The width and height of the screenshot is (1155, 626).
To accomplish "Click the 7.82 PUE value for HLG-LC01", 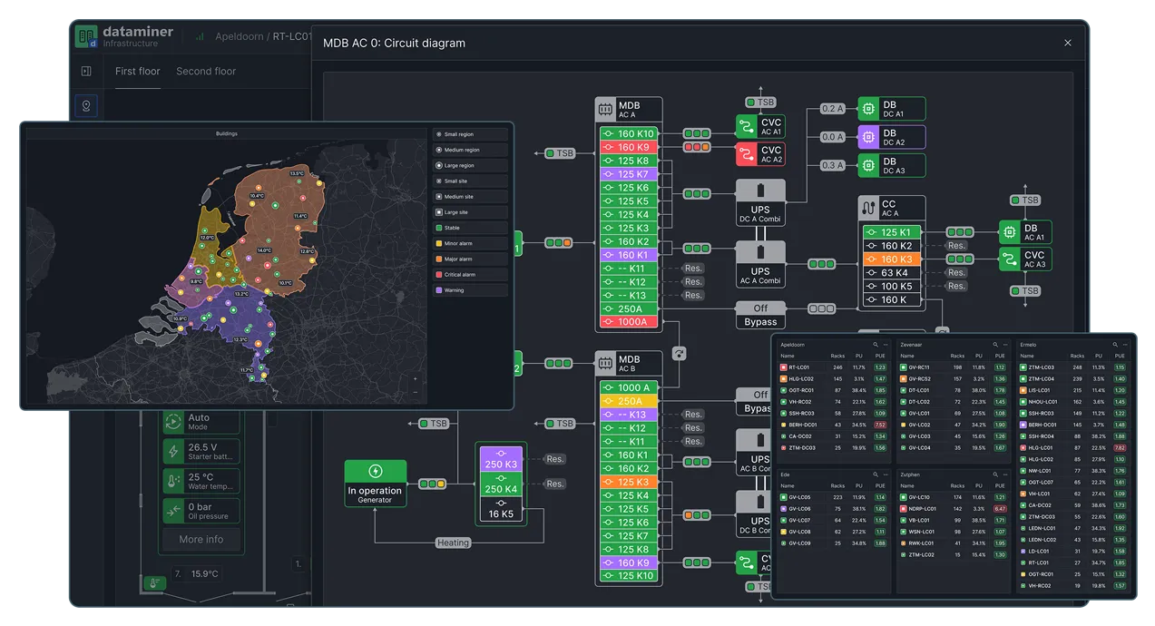I will [x=1120, y=447].
